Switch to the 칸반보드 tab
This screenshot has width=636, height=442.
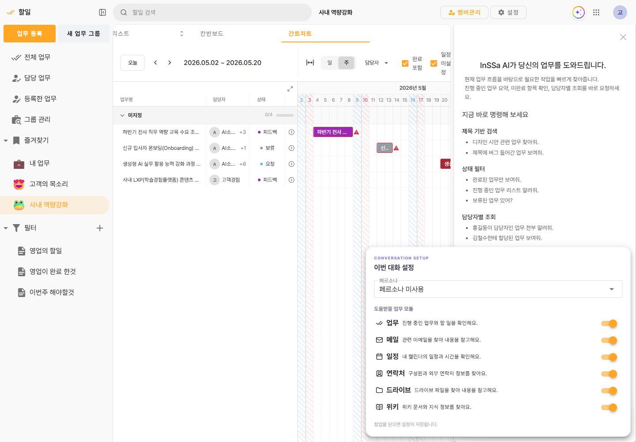click(x=212, y=34)
